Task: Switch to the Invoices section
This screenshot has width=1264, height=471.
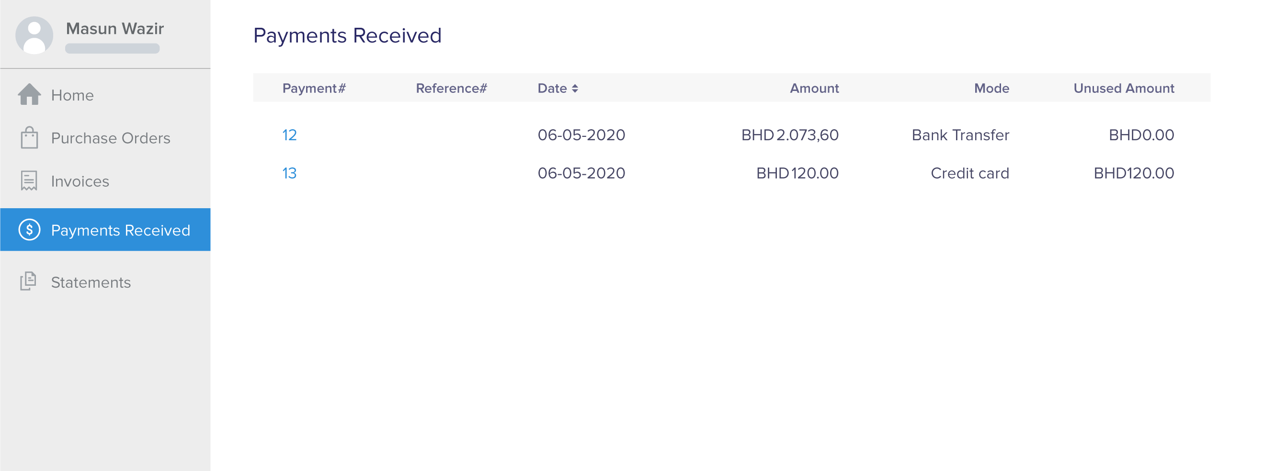Action: click(x=80, y=180)
